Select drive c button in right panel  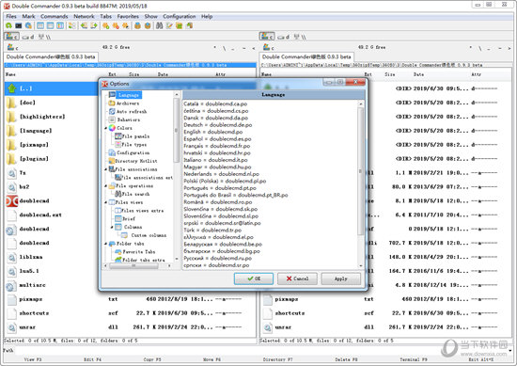(267, 37)
